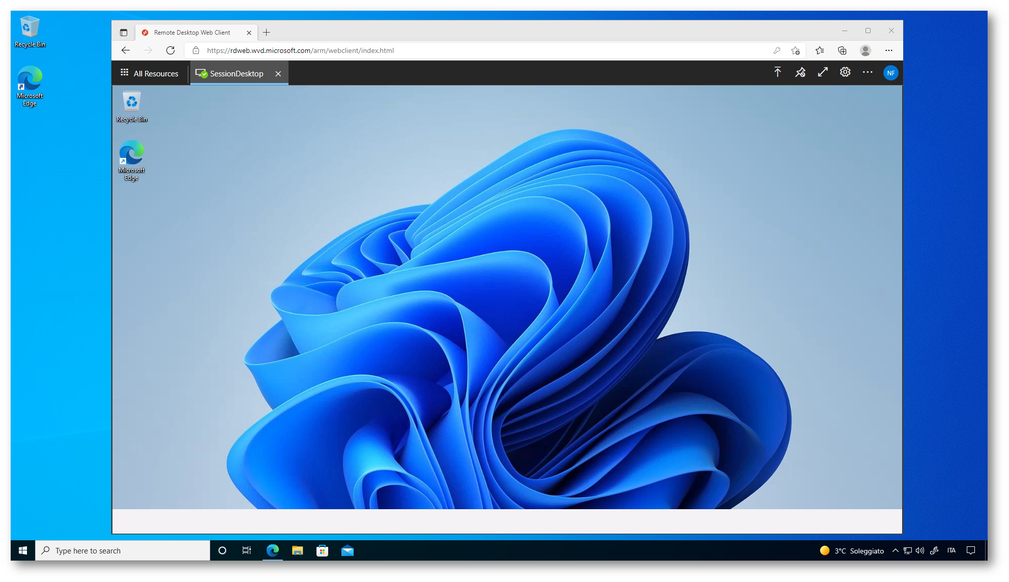Viewport: 1009px width, 582px height.
Task: Show hidden system tray icons
Action: tap(896, 550)
